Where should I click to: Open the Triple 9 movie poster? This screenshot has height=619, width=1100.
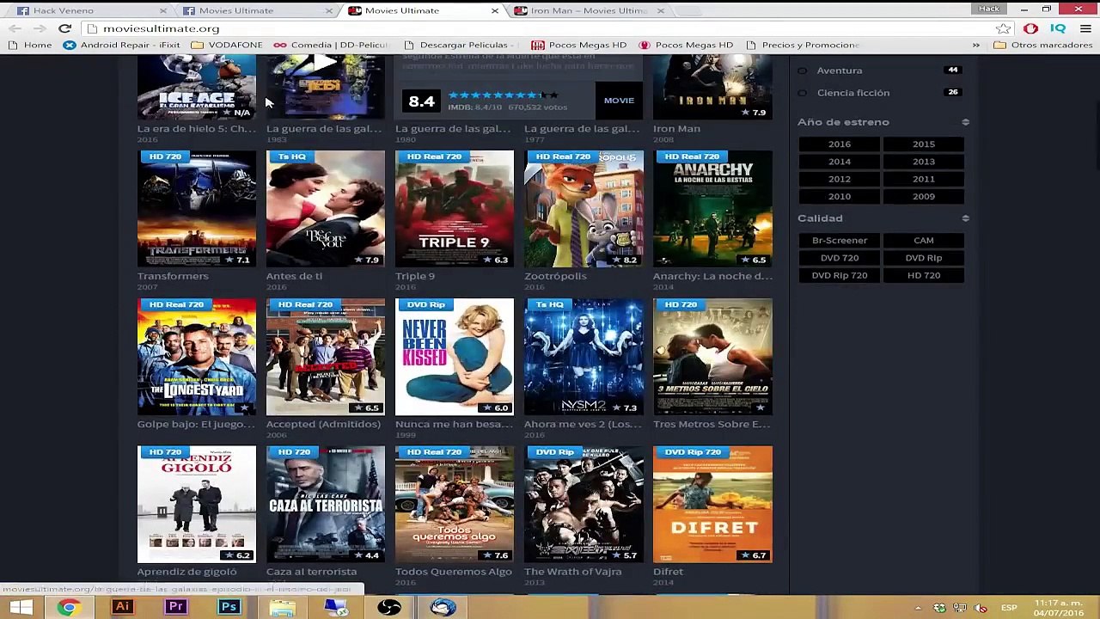click(455, 209)
